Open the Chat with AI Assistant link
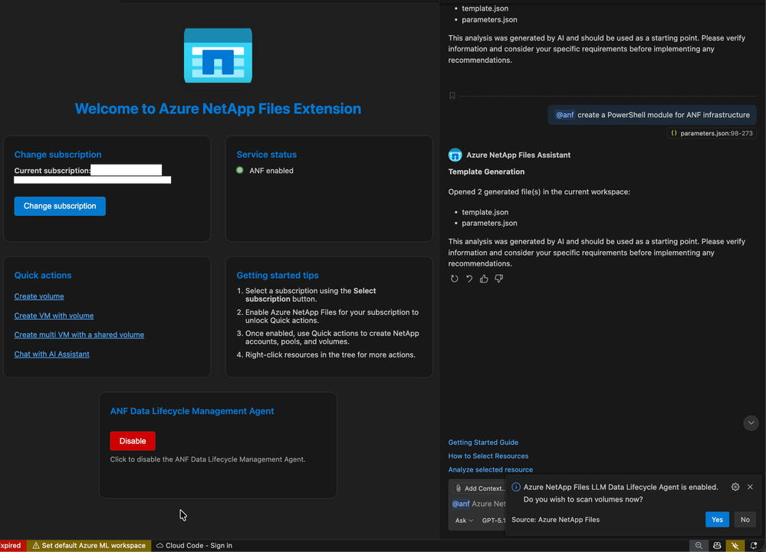This screenshot has width=766, height=552. (52, 354)
